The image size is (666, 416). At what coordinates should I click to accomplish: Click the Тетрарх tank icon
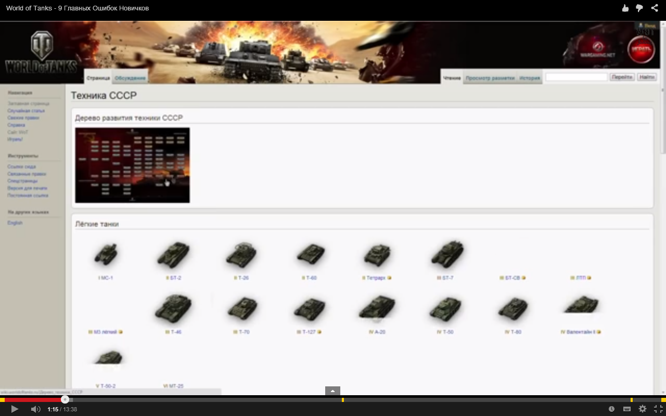377,255
